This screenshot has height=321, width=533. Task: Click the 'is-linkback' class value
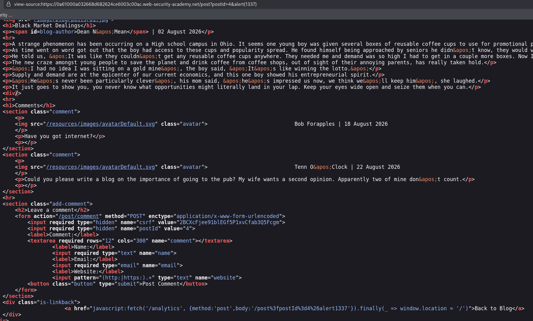click(x=57, y=302)
